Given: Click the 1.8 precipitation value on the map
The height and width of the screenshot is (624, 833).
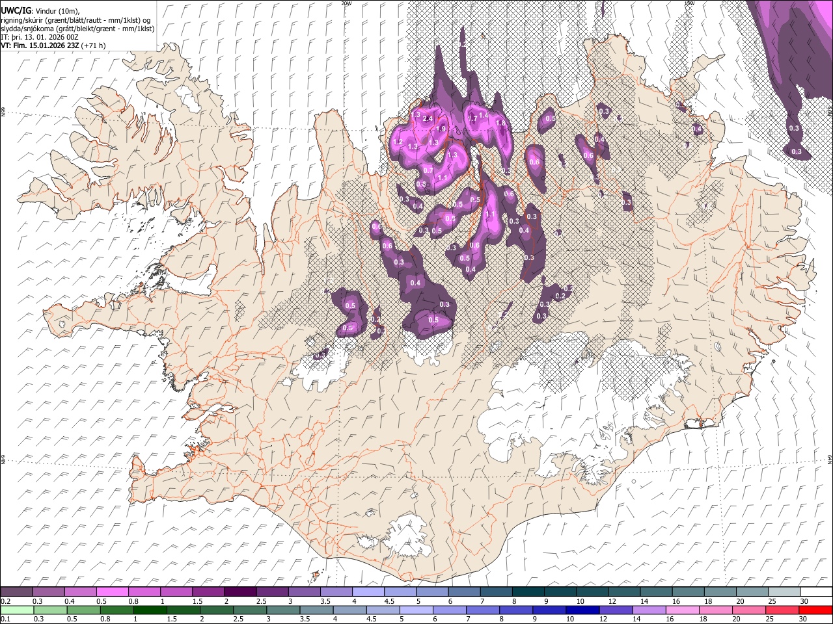Looking at the screenshot, I should (500, 123).
